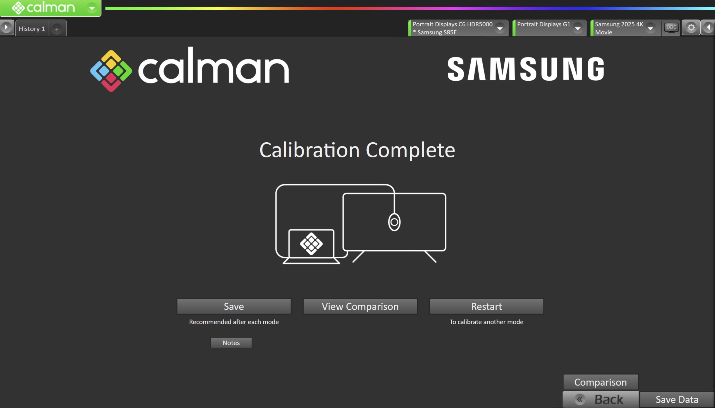Open the meter dropdown for C6 HDR5000
The image size is (715, 408).
500,28
